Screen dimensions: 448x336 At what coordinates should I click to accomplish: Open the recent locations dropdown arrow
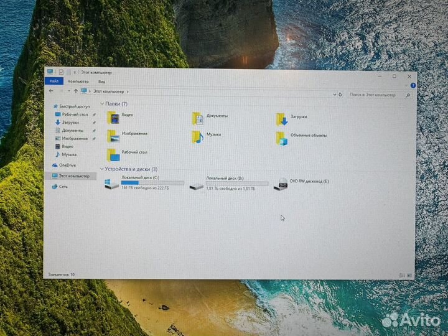tap(69, 91)
